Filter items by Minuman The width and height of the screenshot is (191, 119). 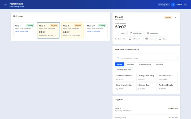pos(160,65)
